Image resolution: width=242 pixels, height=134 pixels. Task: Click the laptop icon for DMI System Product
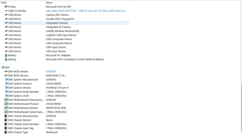coord(6,83)
